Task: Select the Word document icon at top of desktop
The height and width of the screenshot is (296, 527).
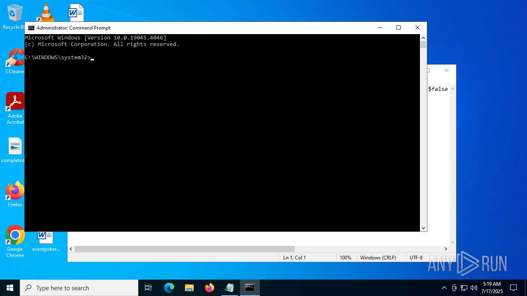Action: [x=76, y=12]
